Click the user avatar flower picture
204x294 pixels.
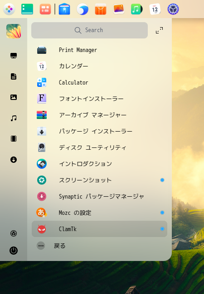click(x=14, y=31)
